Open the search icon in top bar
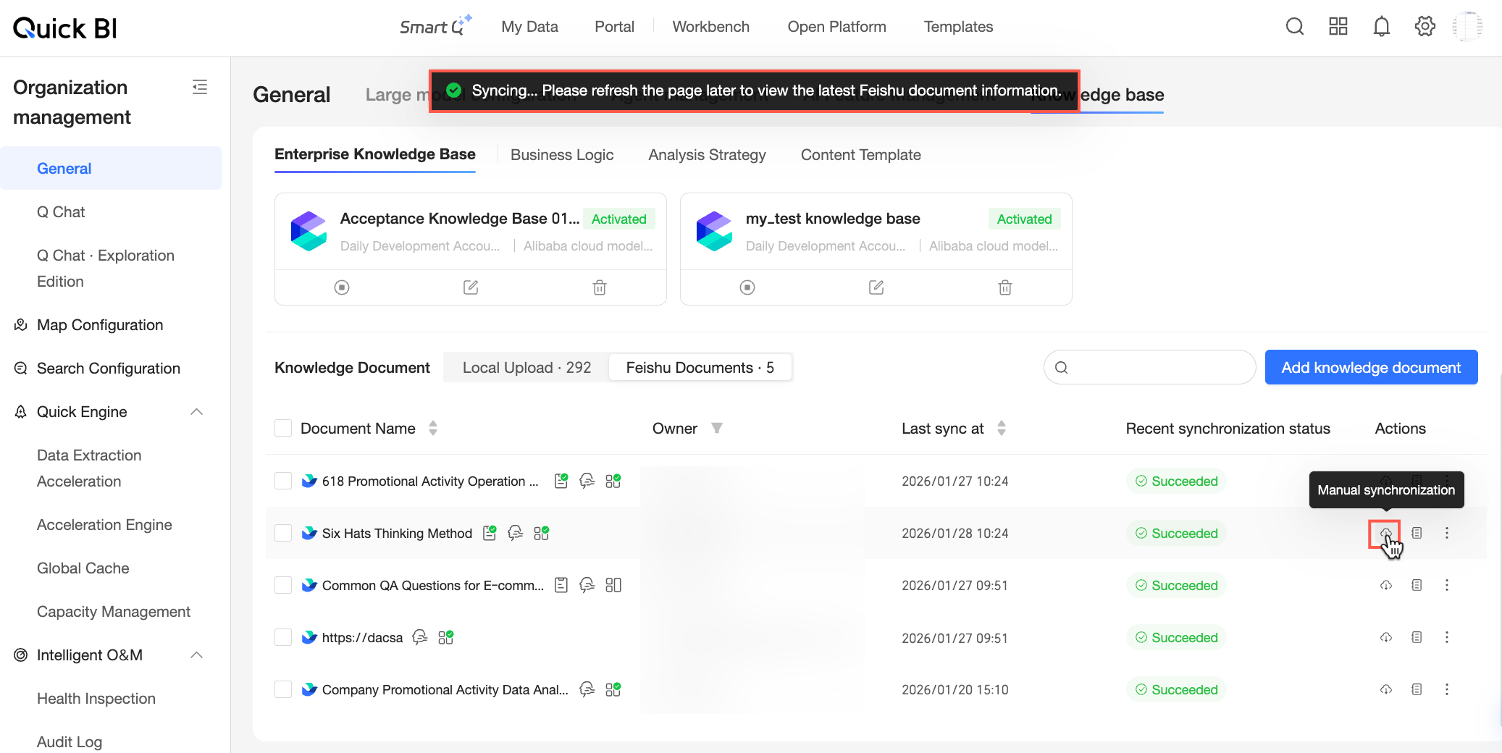 (1295, 27)
